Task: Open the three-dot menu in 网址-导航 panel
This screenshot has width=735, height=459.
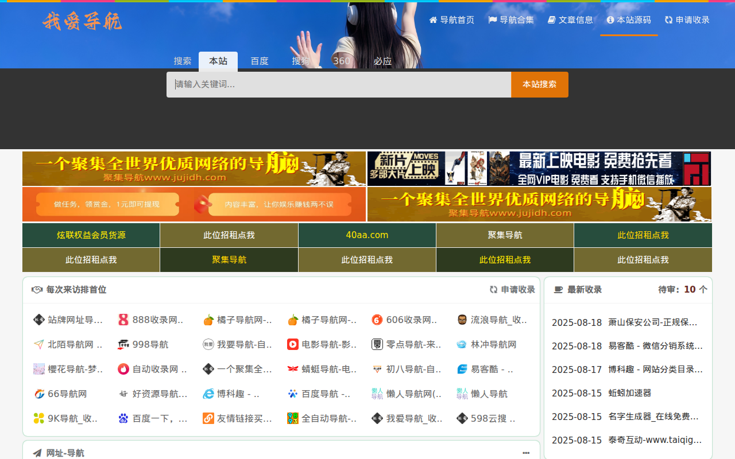Action: point(526,453)
